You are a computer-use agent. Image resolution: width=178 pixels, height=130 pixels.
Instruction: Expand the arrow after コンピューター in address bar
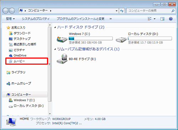[51, 11]
